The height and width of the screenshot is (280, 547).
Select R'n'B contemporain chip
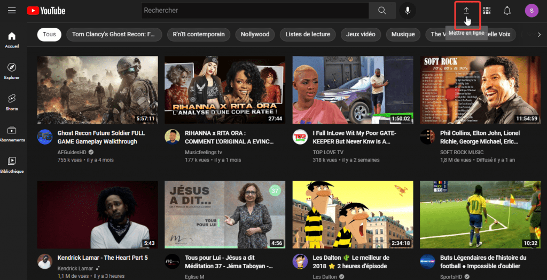tap(199, 35)
